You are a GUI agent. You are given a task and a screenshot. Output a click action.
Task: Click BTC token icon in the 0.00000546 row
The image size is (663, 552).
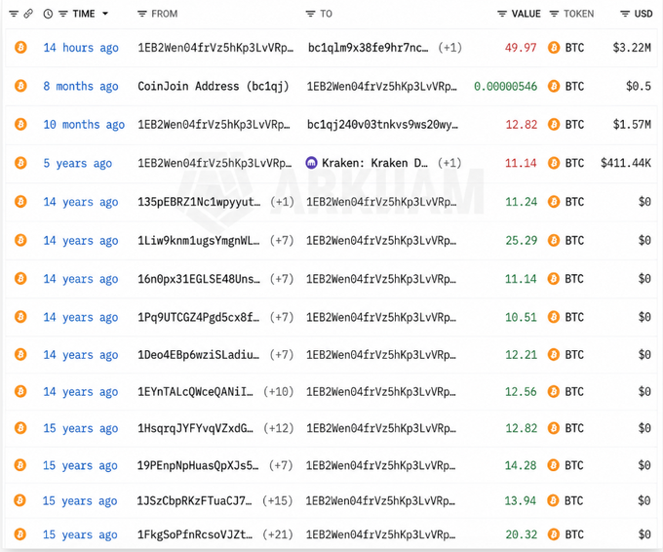(554, 86)
